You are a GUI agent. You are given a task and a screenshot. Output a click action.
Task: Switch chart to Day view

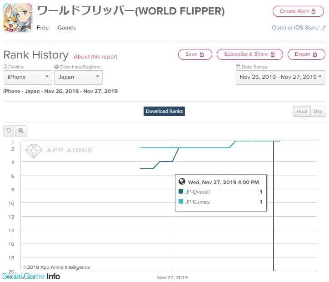[318, 112]
